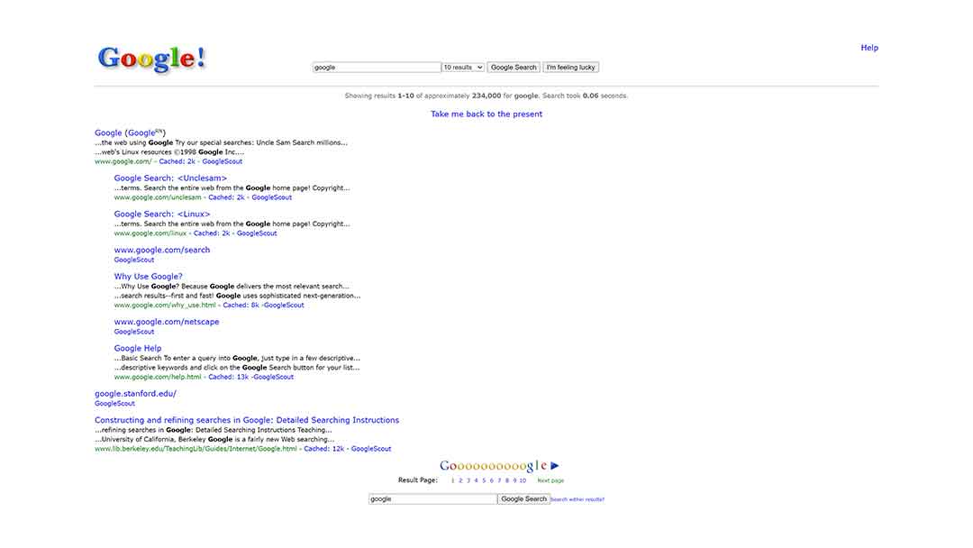This screenshot has width=973, height=548.
Task: Open Google Search: <Unclesam> result
Action: (x=170, y=178)
